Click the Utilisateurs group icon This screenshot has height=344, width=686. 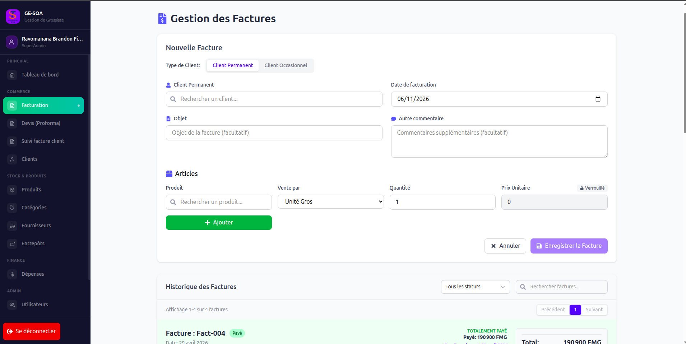click(x=12, y=305)
